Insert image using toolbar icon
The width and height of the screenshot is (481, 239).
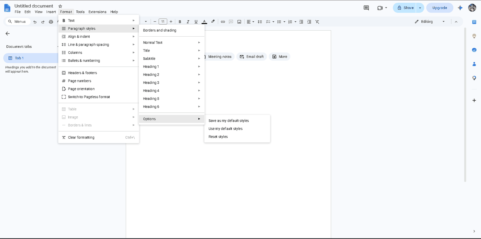pyautogui.click(x=239, y=22)
